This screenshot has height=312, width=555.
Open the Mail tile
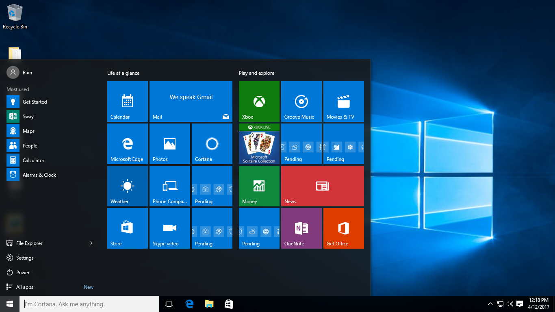[191, 102]
